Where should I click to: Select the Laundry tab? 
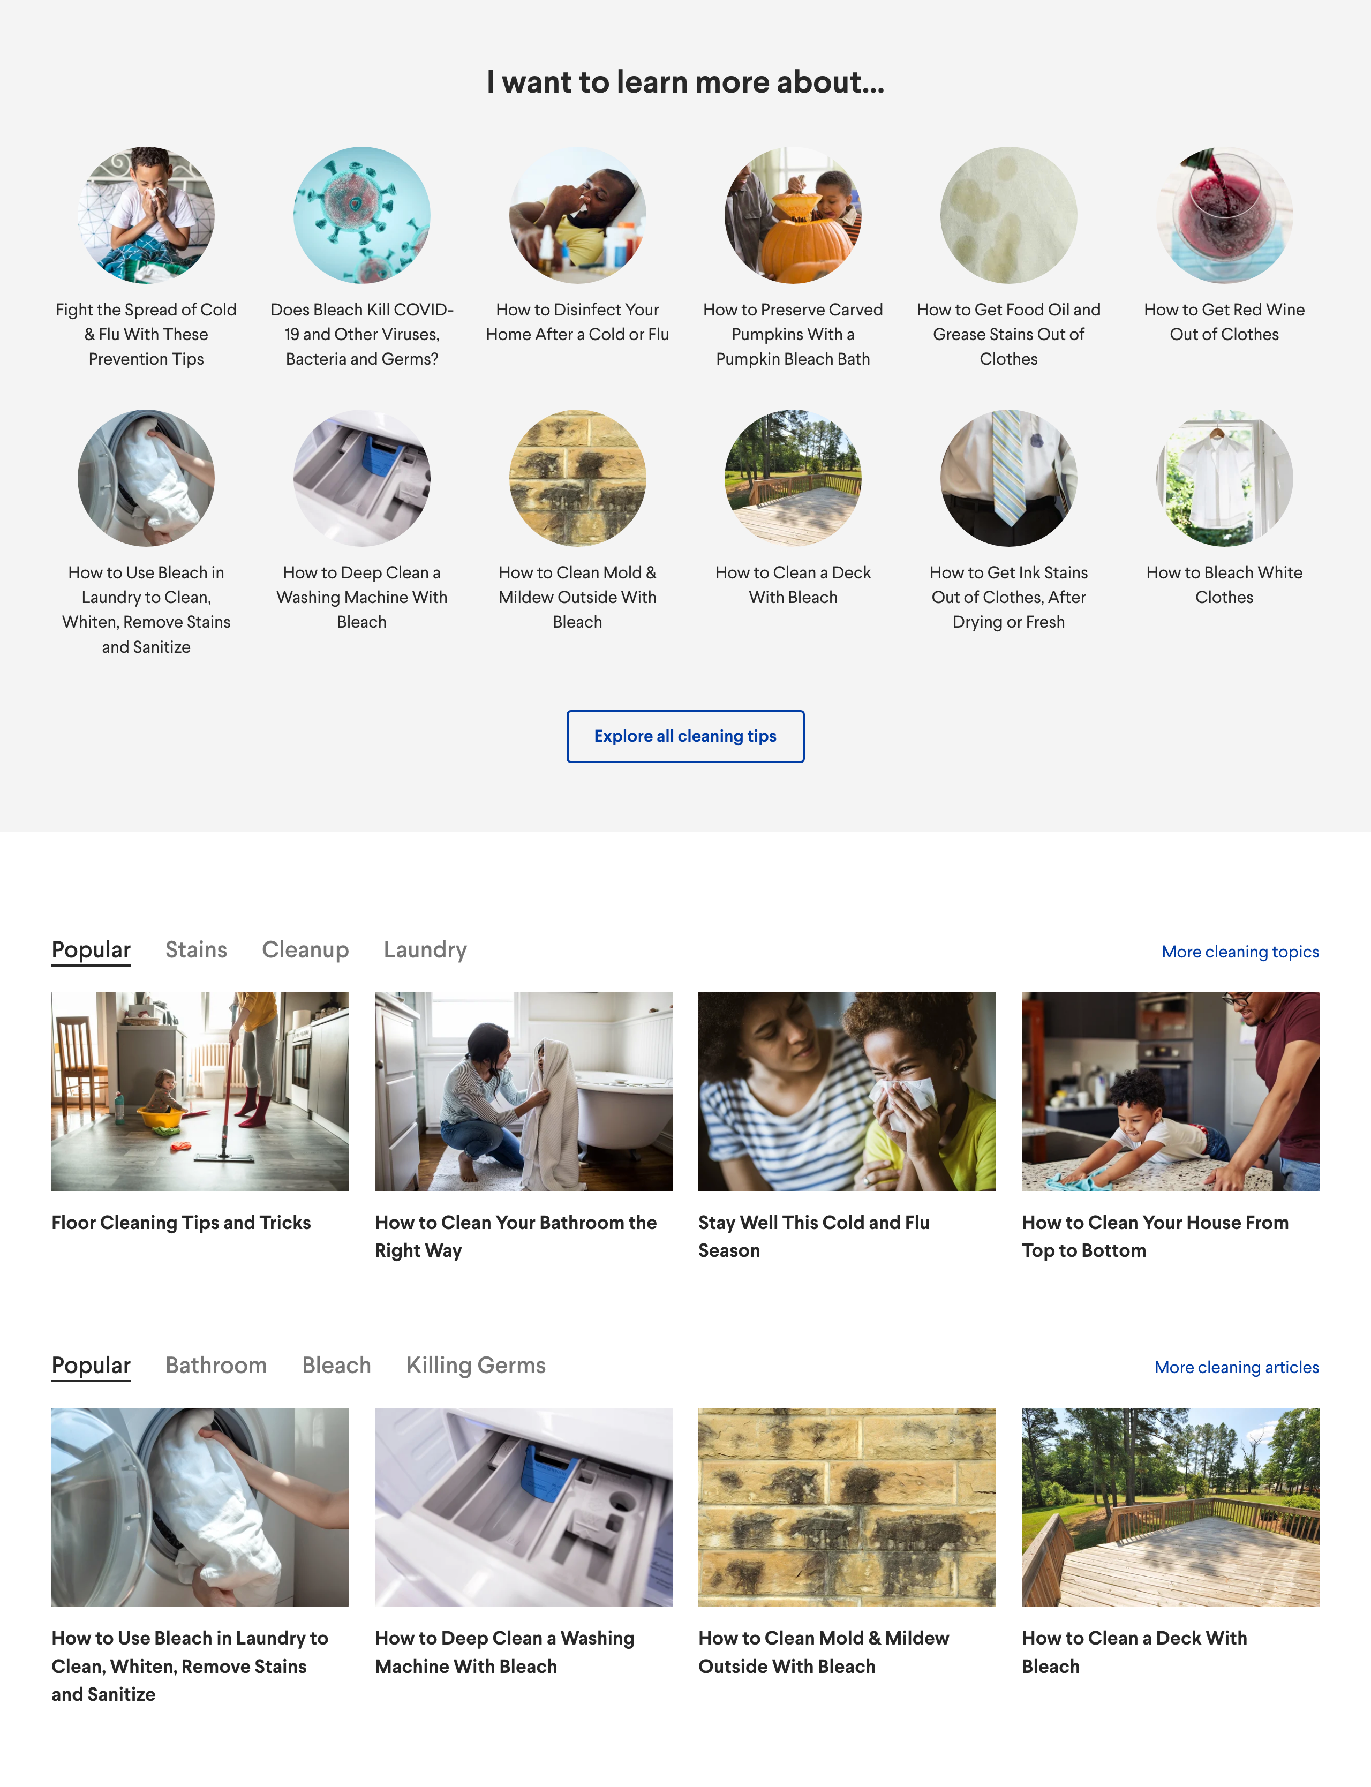pos(425,950)
